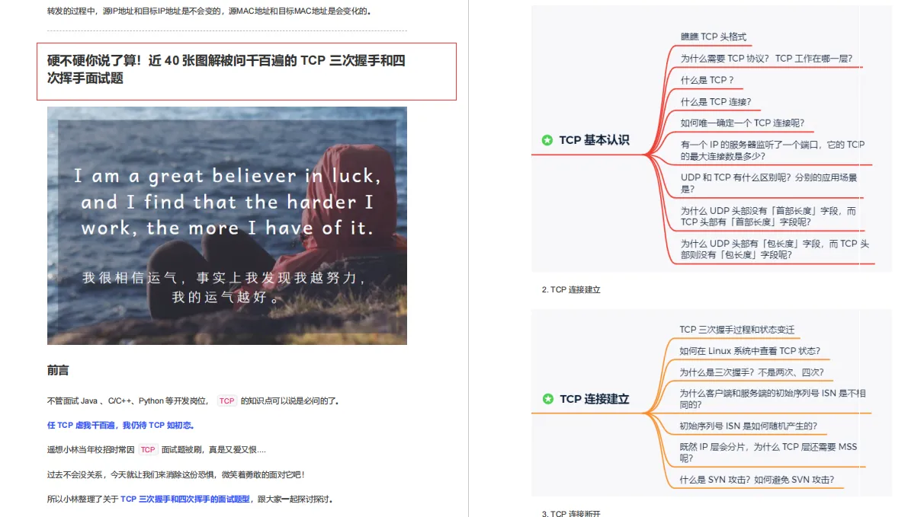Click the pink TCP inline code tag after 开发岗位
924x517 pixels.
point(226,401)
